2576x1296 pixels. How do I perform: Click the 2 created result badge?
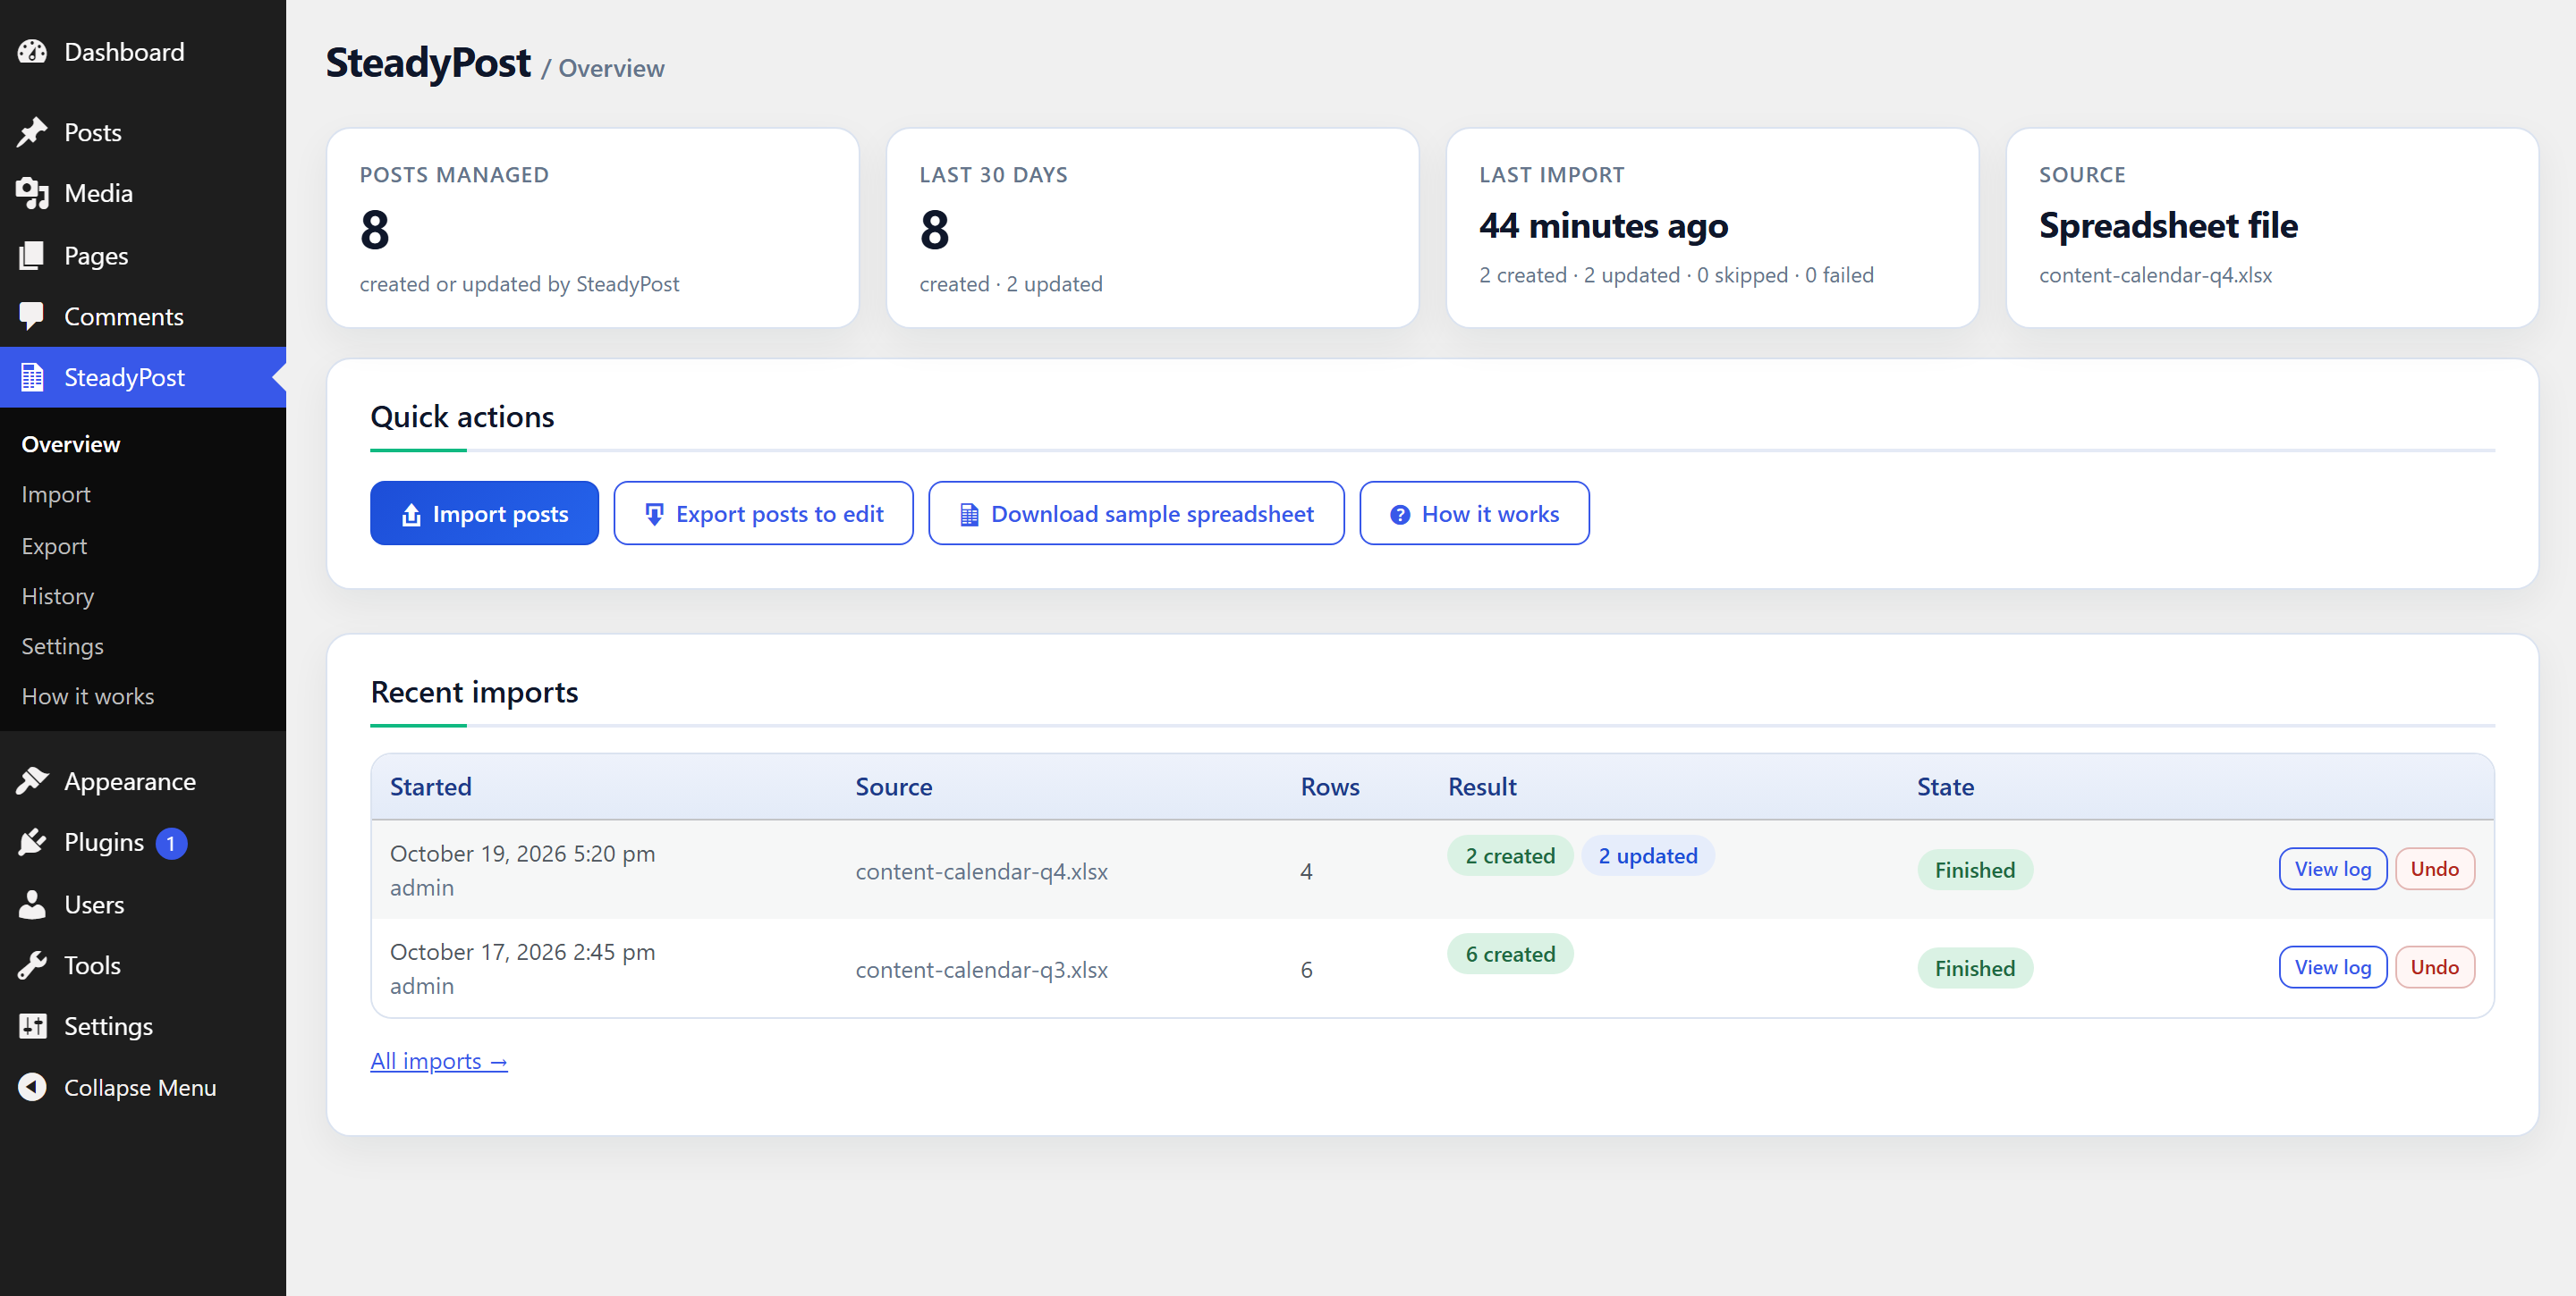[x=1510, y=856]
